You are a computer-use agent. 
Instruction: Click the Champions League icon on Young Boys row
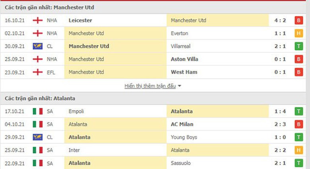[x=38, y=137]
